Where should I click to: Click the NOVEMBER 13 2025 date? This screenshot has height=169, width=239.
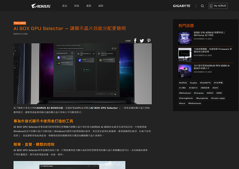click(x=203, y=39)
